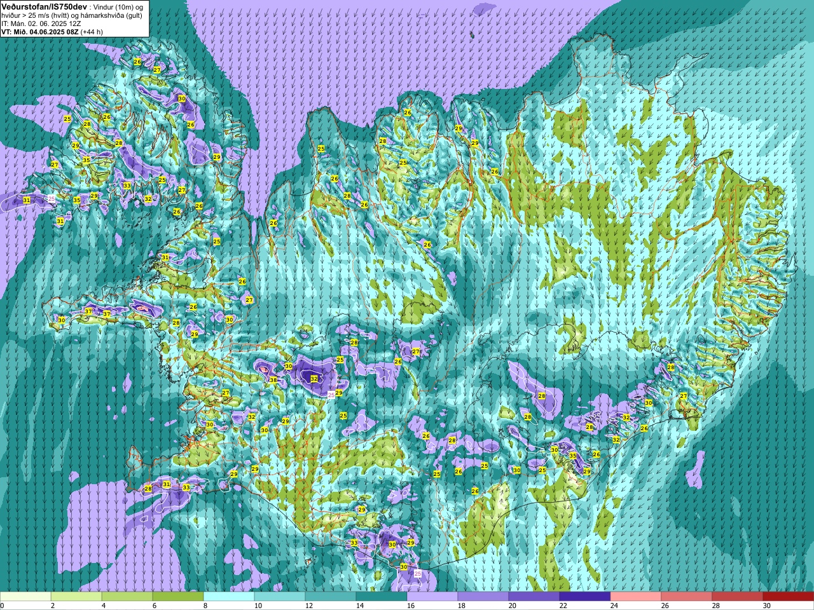This screenshot has height=610, width=814.
Task: Select the violet 20–22 legend swatch
Action: pos(534,597)
